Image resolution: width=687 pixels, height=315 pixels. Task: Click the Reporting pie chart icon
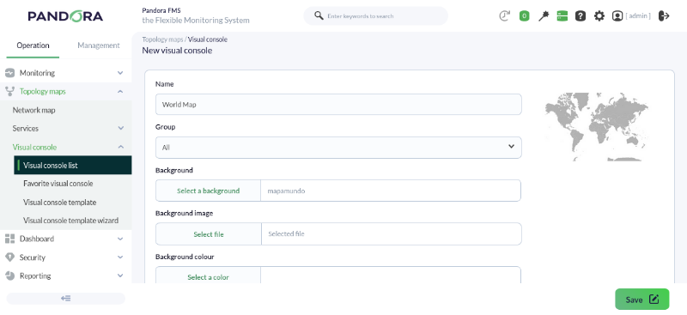tap(9, 276)
